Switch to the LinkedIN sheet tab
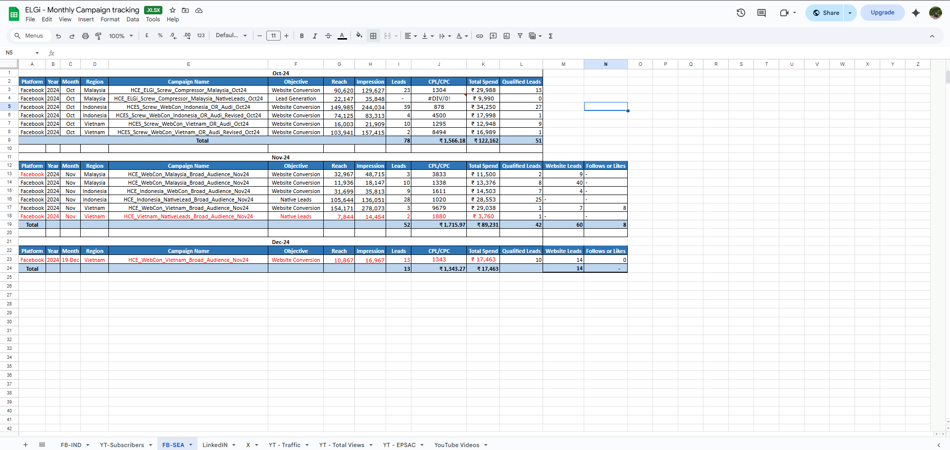This screenshot has height=450, width=950. point(215,445)
